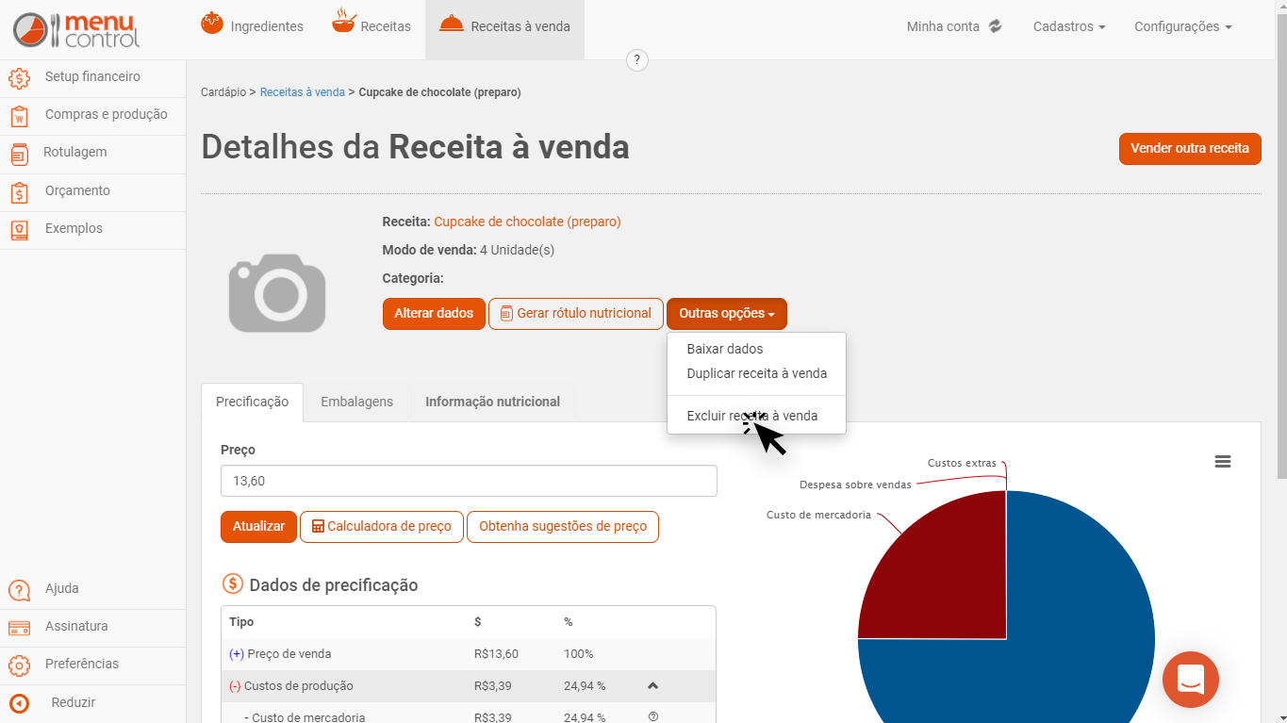Open the Configurações dropdown

[x=1182, y=26]
